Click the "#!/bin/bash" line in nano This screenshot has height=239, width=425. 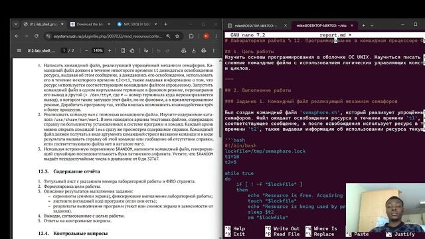click(x=240, y=145)
